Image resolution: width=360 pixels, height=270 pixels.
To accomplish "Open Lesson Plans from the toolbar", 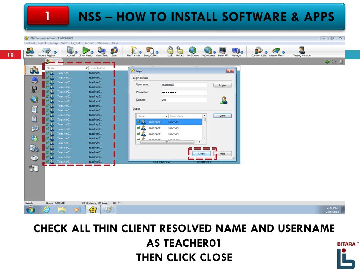I will pos(276,52).
